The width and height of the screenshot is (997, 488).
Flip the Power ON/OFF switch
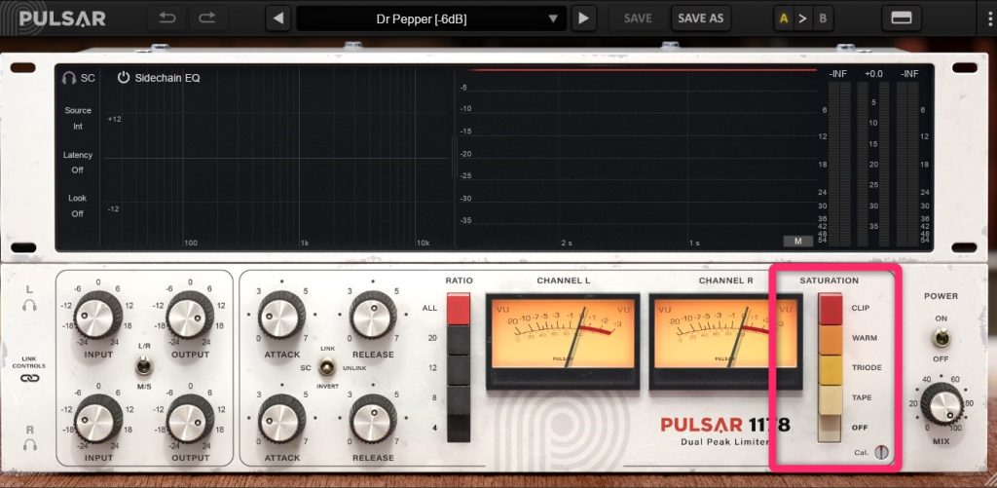coord(941,337)
